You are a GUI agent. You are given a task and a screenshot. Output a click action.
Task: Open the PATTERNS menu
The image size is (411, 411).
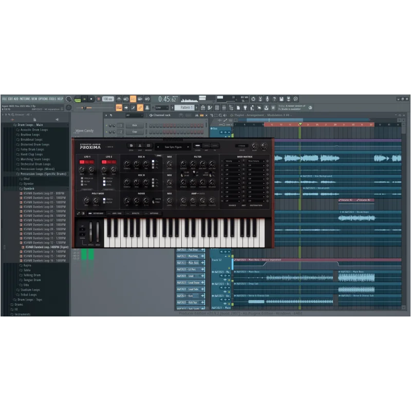[x=25, y=99]
